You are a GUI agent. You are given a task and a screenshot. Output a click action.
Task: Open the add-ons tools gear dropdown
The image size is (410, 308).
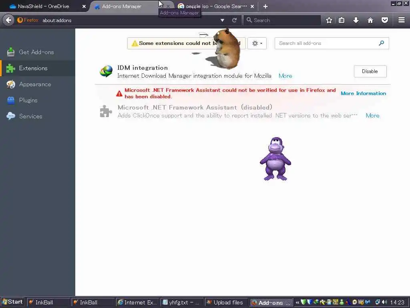click(x=257, y=43)
